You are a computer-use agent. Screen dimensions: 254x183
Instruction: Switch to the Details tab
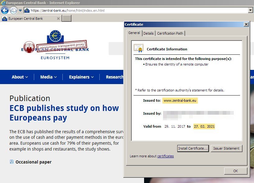point(148,33)
